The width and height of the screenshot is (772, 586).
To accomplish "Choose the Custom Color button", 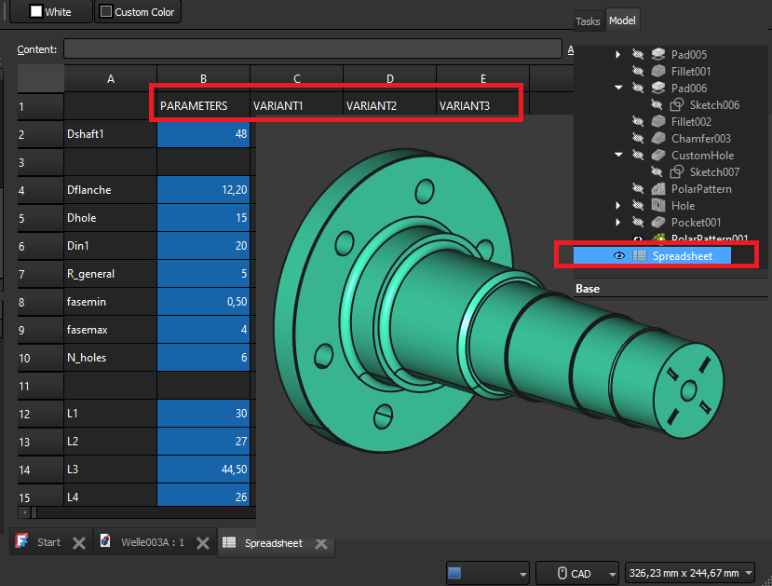I will (138, 11).
